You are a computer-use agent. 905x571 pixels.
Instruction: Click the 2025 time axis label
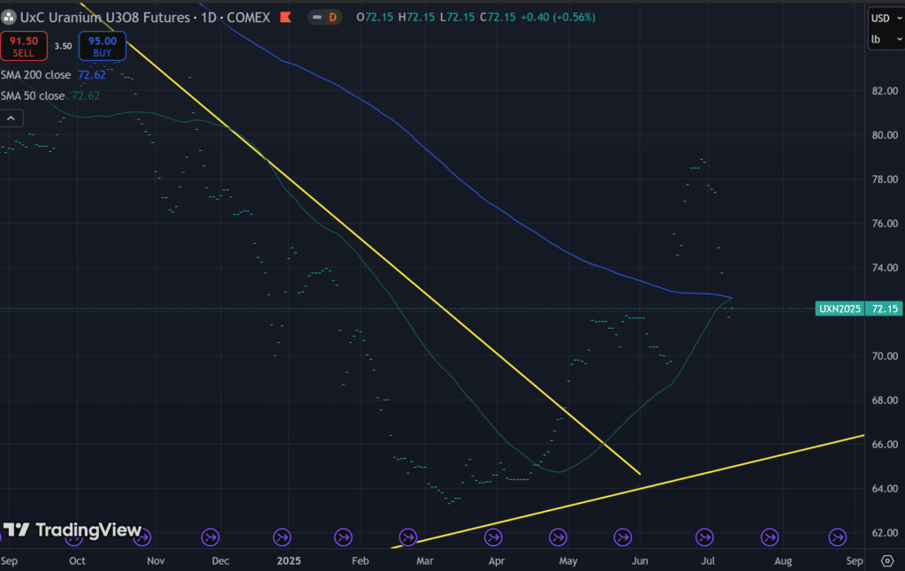[x=289, y=560]
